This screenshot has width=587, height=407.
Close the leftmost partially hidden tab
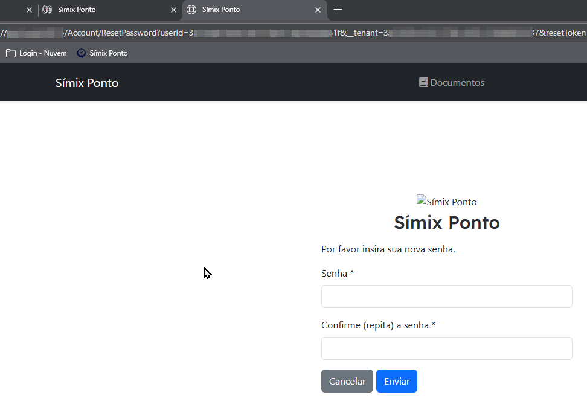[x=29, y=10]
